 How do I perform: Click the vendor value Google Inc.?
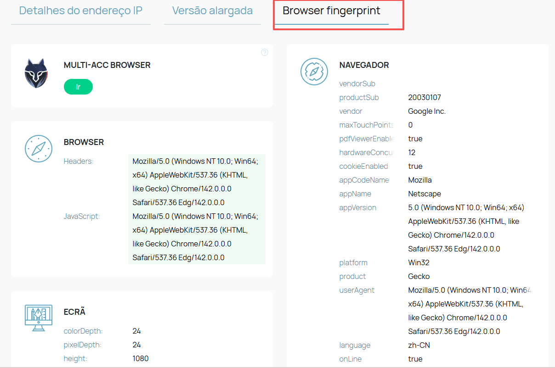[427, 111]
